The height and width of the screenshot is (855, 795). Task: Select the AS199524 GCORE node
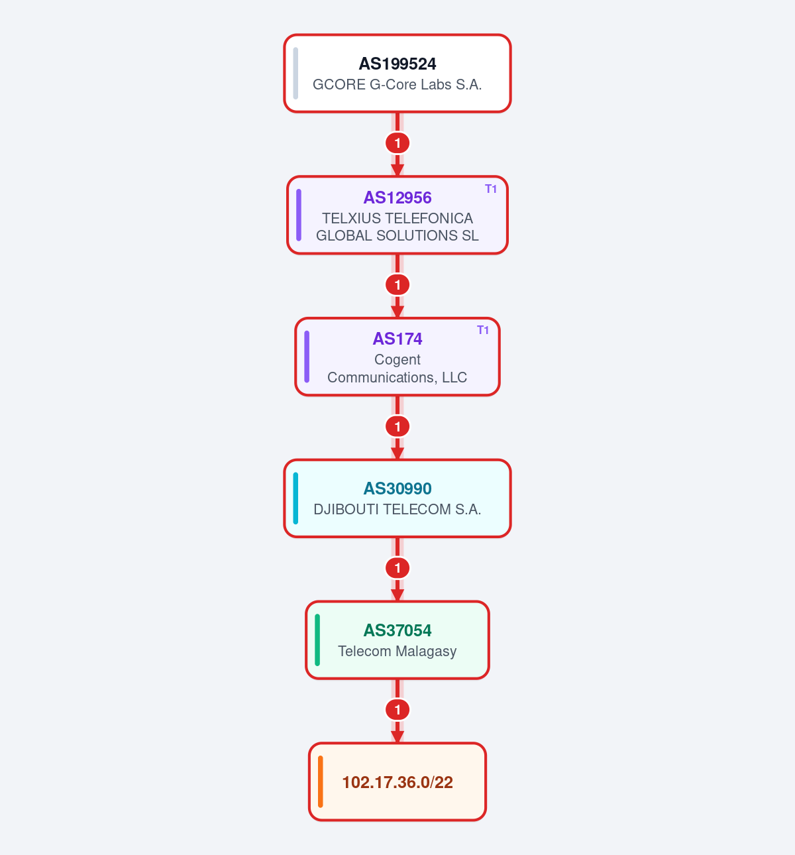[x=397, y=74]
